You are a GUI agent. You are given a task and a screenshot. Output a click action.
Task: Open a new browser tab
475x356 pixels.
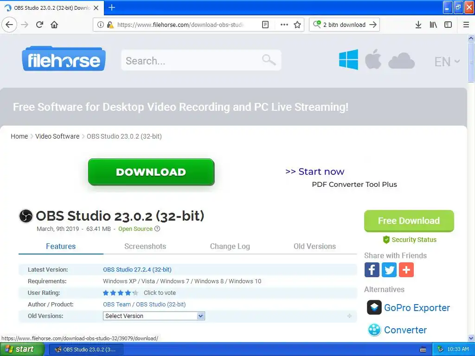pos(112,7)
